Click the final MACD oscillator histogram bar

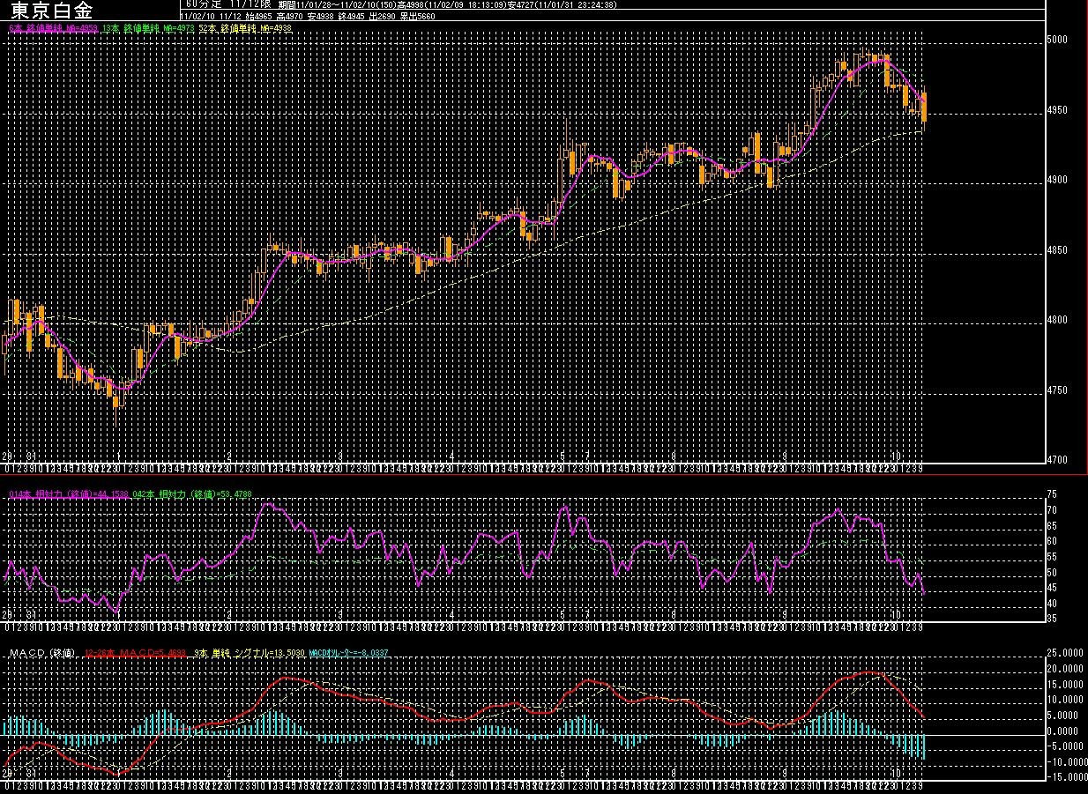923,746
